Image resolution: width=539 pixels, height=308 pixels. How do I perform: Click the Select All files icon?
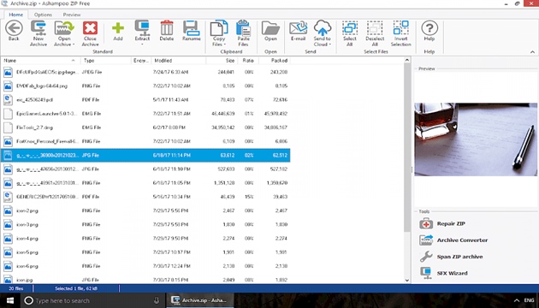[x=350, y=28]
